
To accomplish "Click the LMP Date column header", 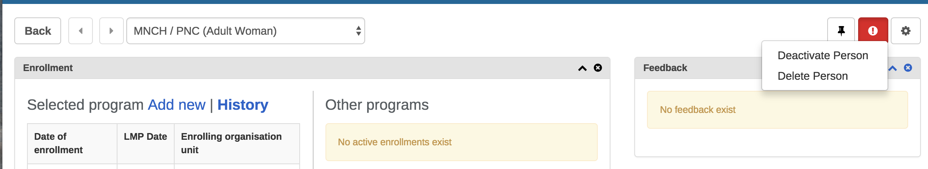I will click(x=145, y=137).
